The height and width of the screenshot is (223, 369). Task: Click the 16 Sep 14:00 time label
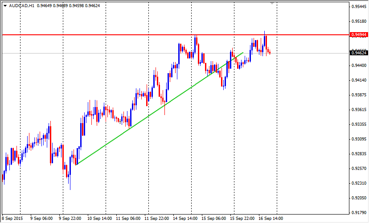point(270,219)
